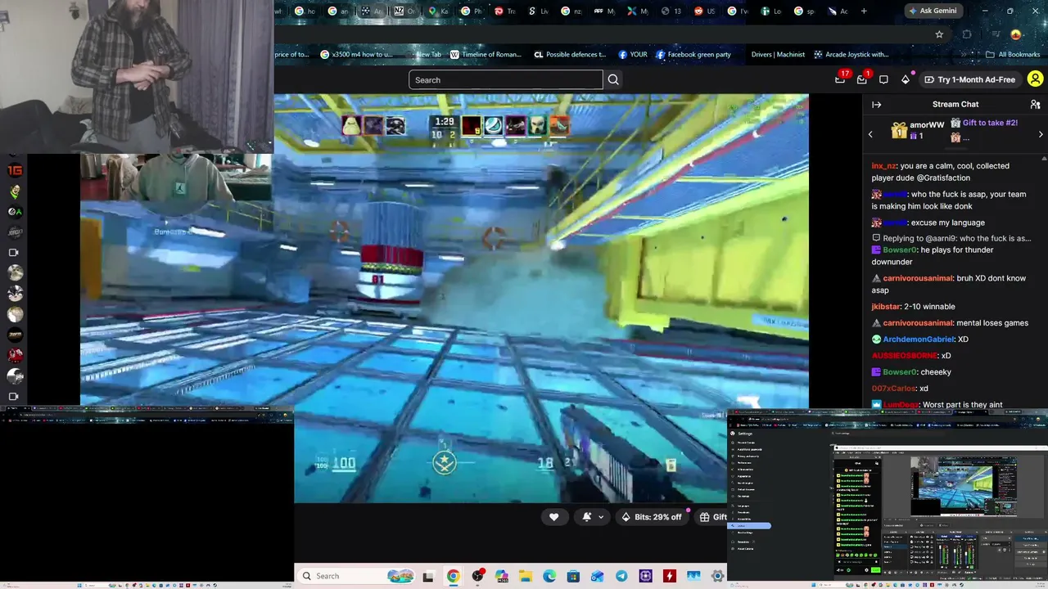Click the heart follow button below the stream
The height and width of the screenshot is (589, 1048).
tap(553, 516)
